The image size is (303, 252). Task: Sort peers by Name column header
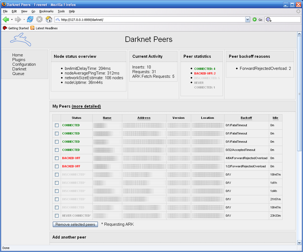pyautogui.click(x=107, y=118)
